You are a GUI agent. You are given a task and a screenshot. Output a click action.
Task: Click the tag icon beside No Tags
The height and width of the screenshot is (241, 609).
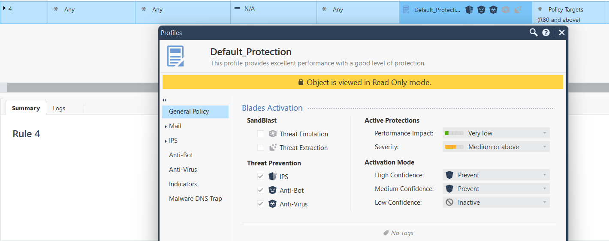(x=386, y=233)
